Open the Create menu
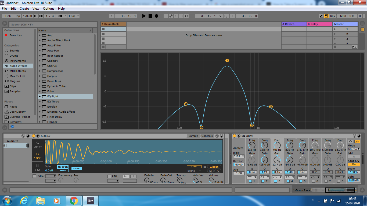The height and width of the screenshot is (206, 367). click(x=24, y=9)
